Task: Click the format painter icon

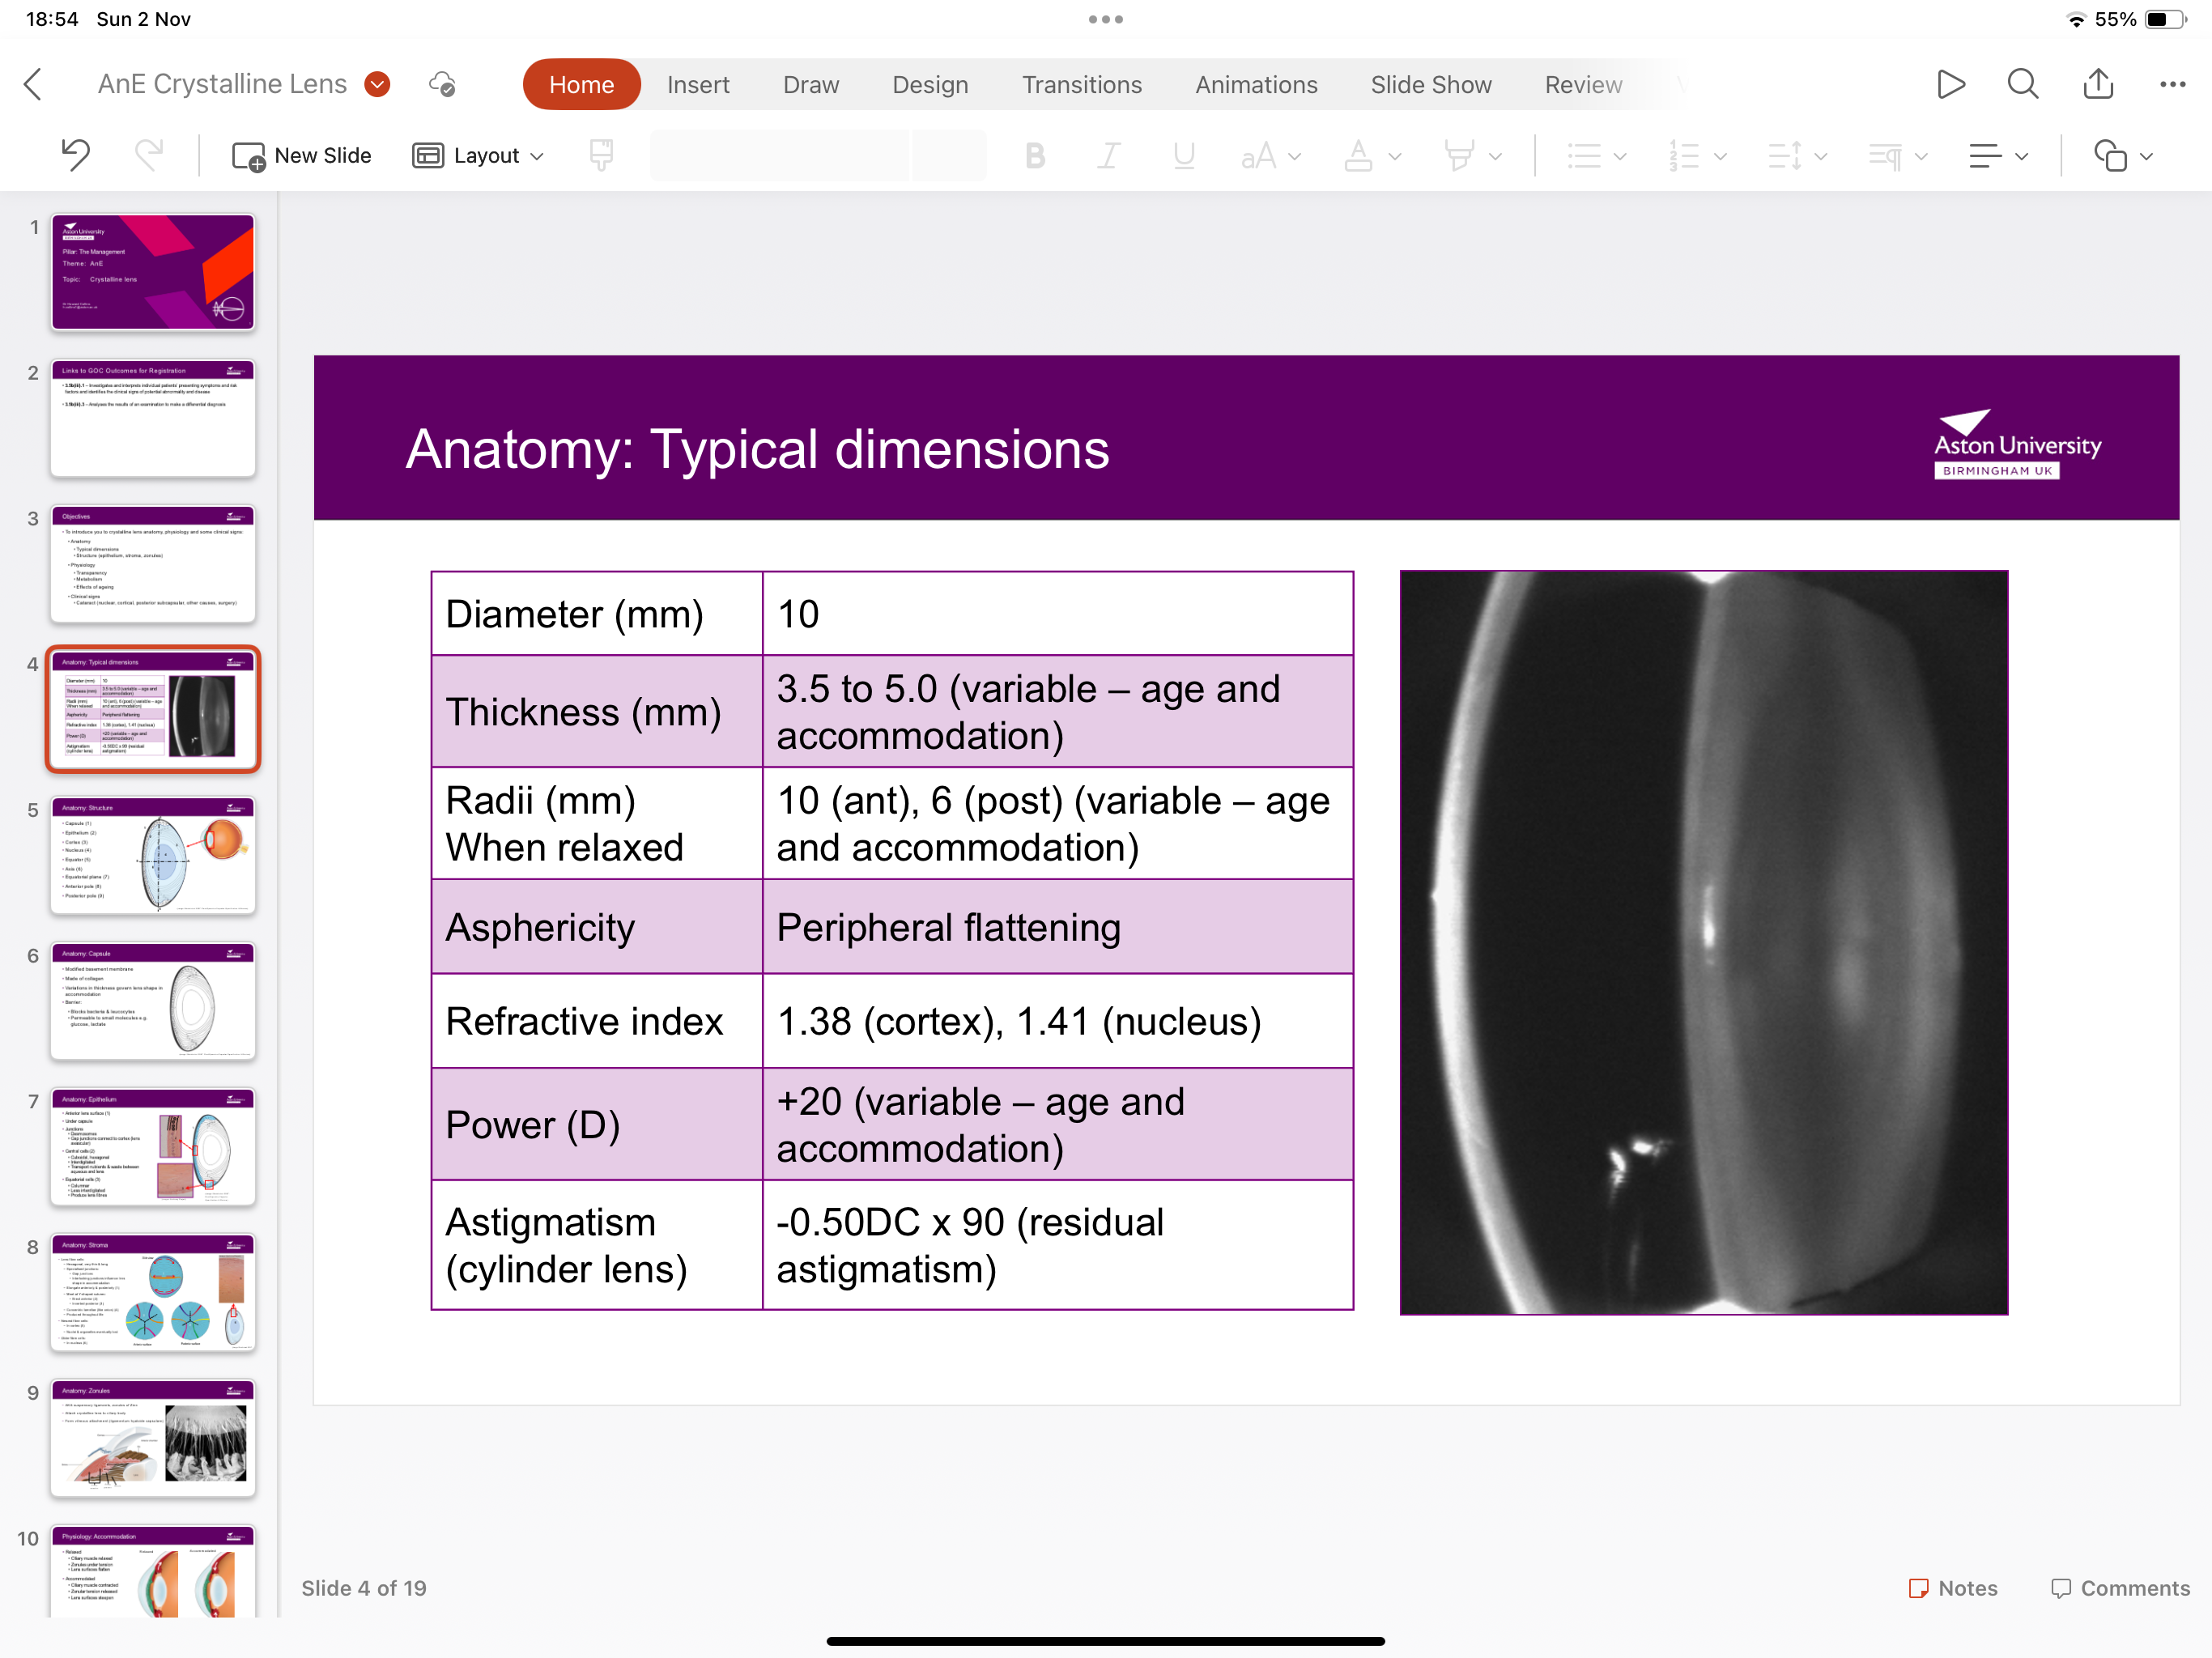Action: [600, 155]
